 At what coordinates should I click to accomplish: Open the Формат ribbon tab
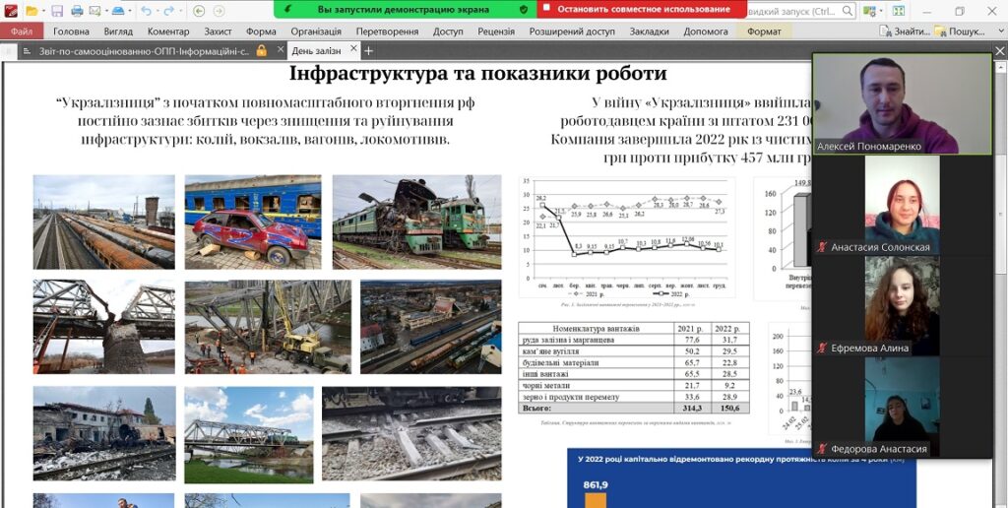coord(765,31)
